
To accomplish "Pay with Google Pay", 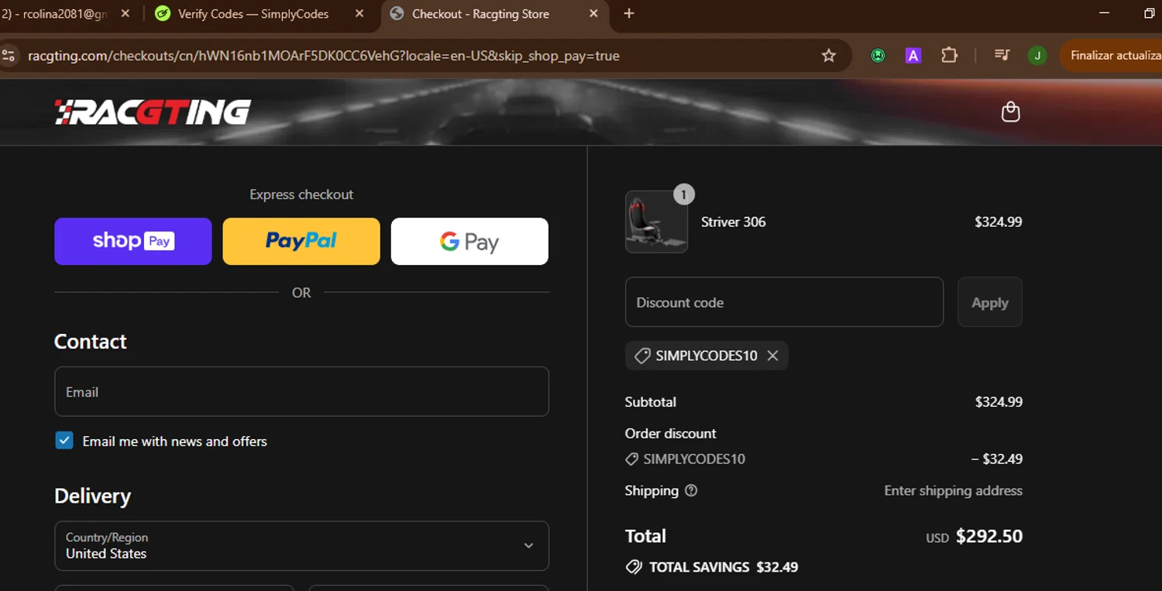I will pos(469,242).
